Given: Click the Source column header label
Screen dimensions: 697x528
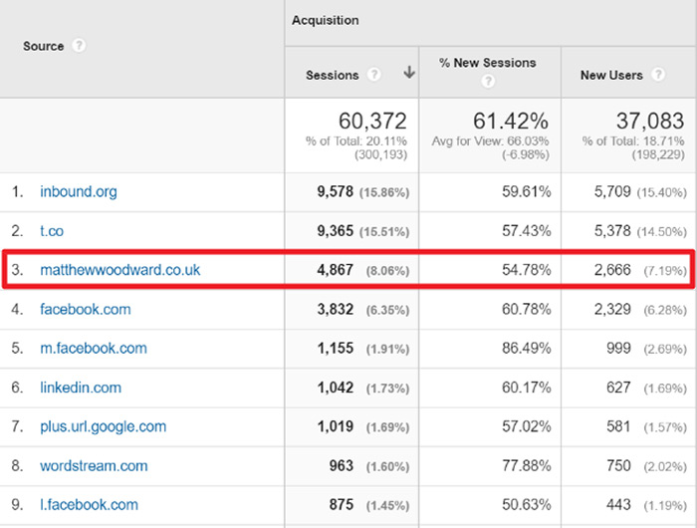Looking at the screenshot, I should tap(43, 47).
